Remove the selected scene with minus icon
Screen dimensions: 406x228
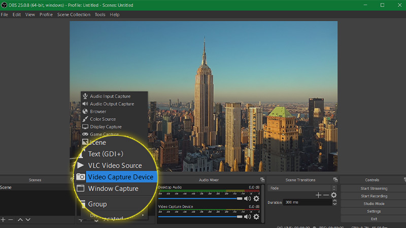click(11, 220)
